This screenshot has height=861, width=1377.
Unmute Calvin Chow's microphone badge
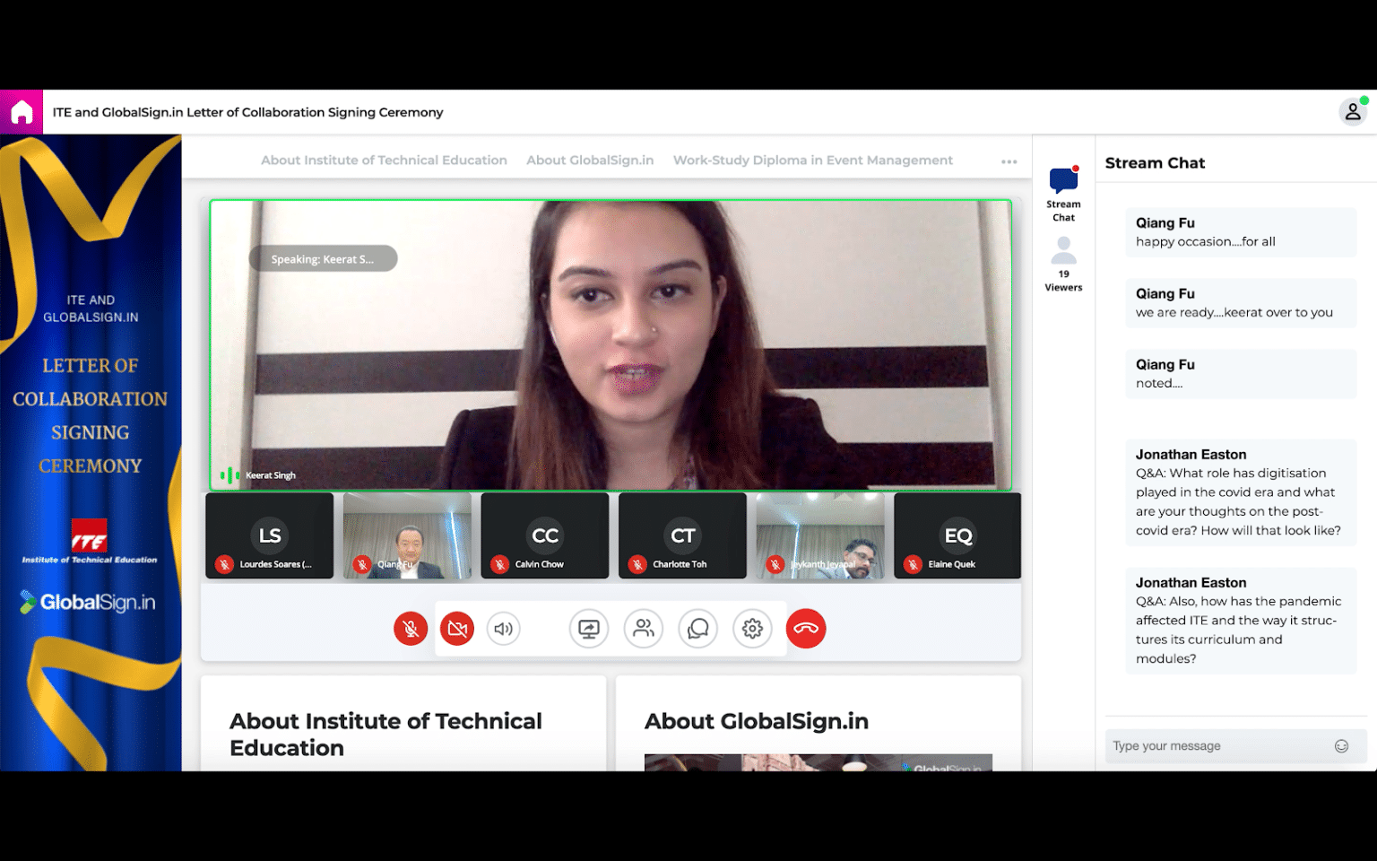[499, 565]
